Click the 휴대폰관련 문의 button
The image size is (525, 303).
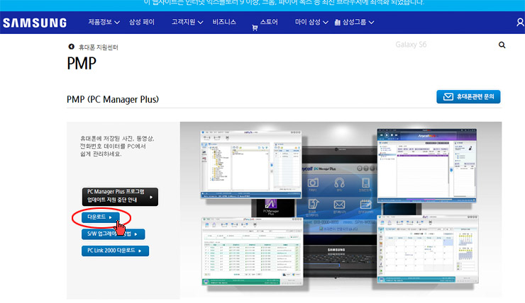468,97
